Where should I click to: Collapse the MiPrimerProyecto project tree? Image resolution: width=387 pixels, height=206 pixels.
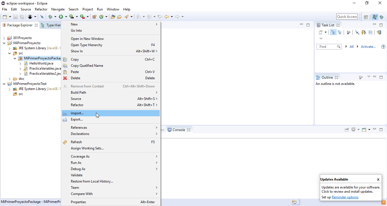pyautogui.click(x=4, y=43)
